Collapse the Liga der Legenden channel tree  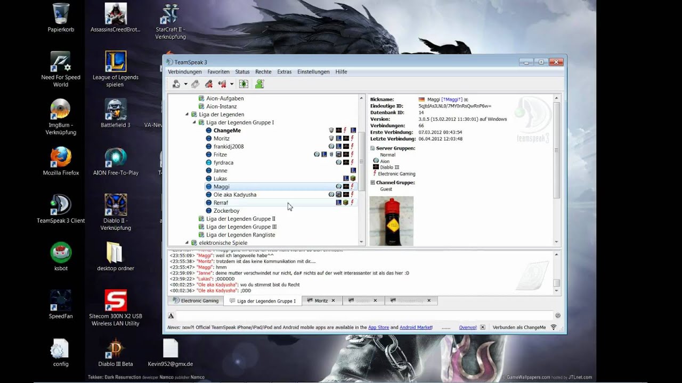pos(187,114)
